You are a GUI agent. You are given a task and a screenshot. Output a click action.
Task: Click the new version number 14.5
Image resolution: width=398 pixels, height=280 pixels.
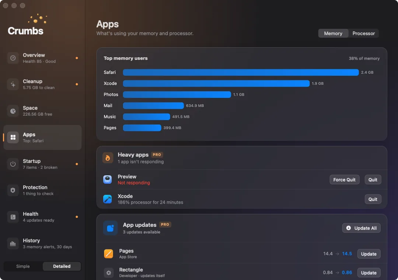point(347,253)
